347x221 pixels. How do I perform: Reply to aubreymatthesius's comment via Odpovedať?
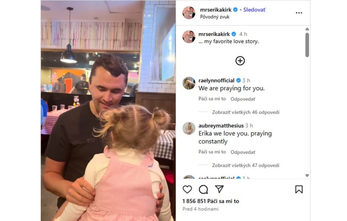243,152
